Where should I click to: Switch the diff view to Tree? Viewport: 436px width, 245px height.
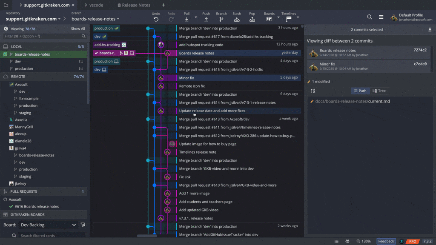pyautogui.click(x=380, y=91)
